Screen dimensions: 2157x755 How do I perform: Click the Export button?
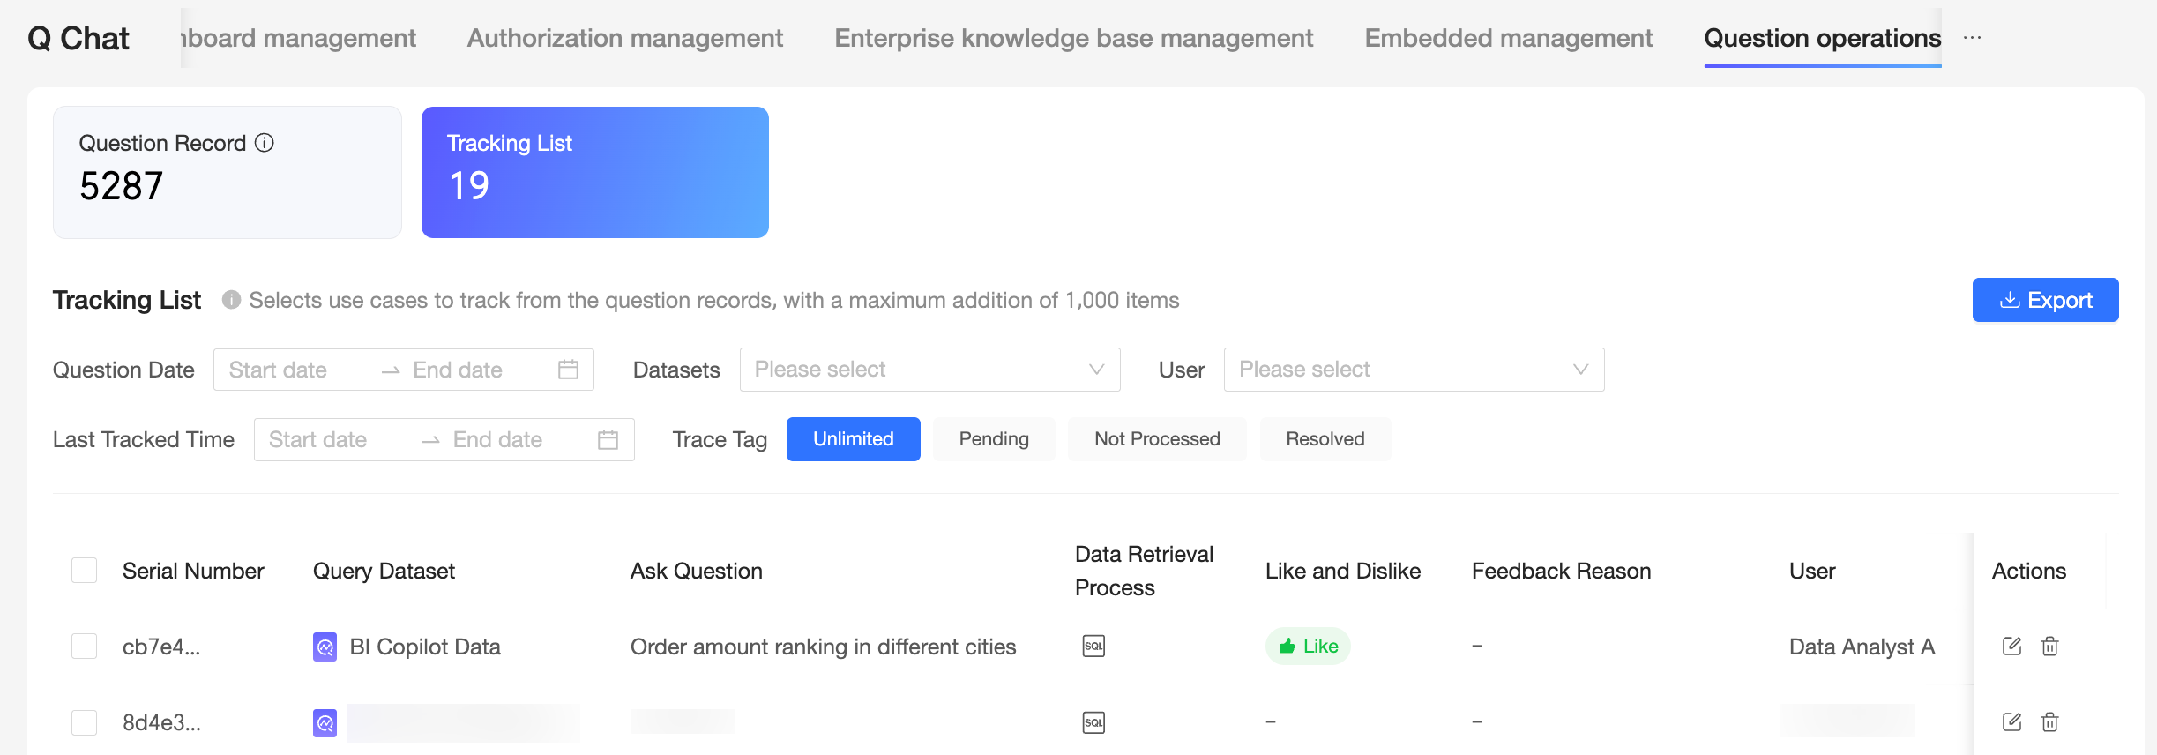click(2045, 300)
